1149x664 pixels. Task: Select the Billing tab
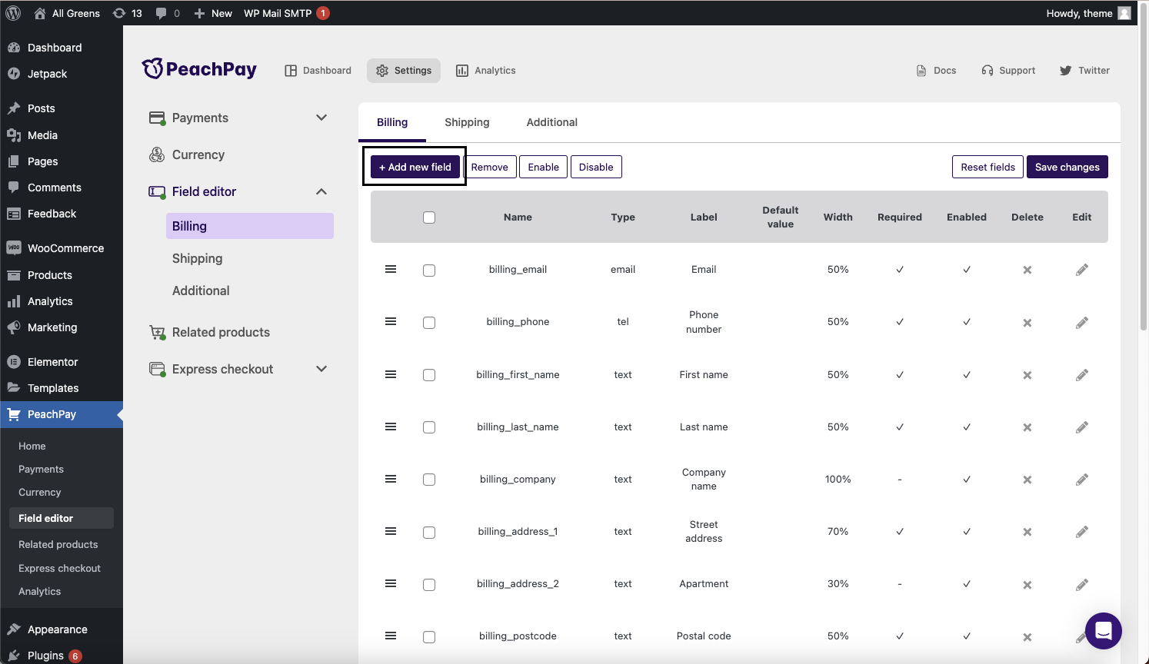(x=392, y=122)
